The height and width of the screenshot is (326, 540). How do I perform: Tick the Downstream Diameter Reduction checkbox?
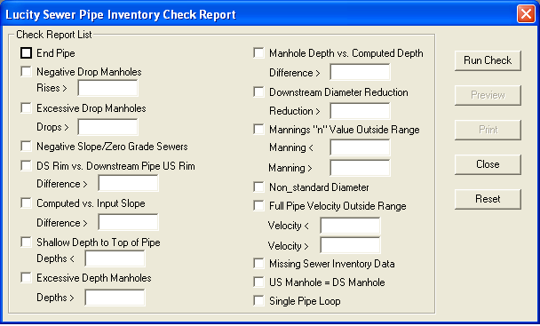[x=258, y=92]
